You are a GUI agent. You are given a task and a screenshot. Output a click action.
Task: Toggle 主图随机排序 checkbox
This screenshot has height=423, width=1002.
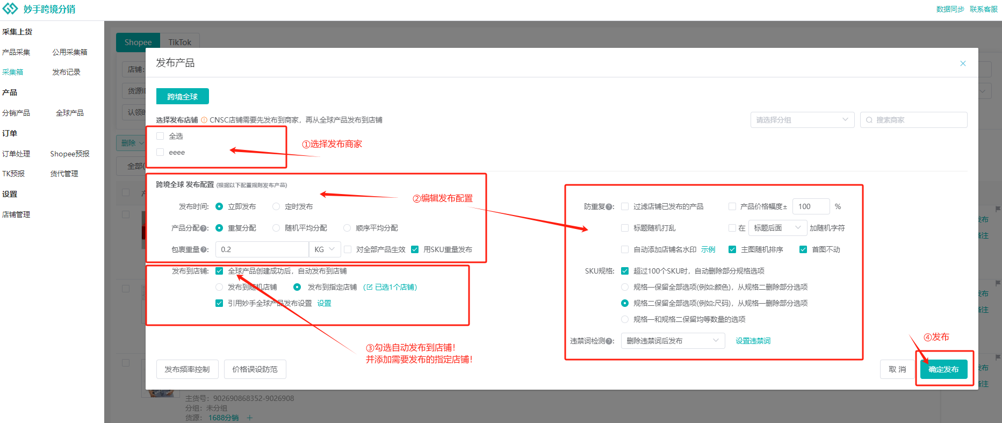coord(732,249)
